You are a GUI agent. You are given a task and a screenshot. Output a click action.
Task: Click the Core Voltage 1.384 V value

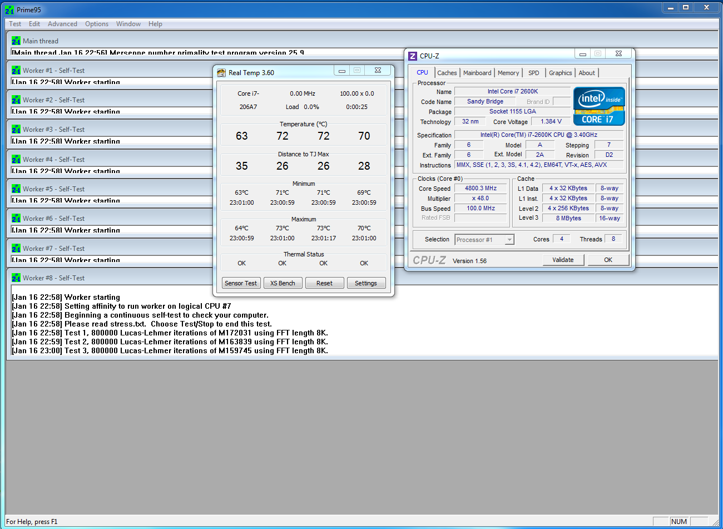[551, 121]
